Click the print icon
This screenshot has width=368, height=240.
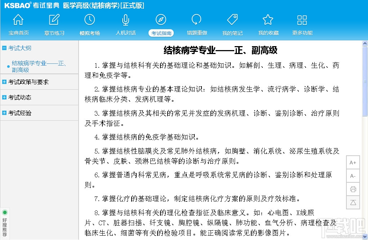pos(353,189)
